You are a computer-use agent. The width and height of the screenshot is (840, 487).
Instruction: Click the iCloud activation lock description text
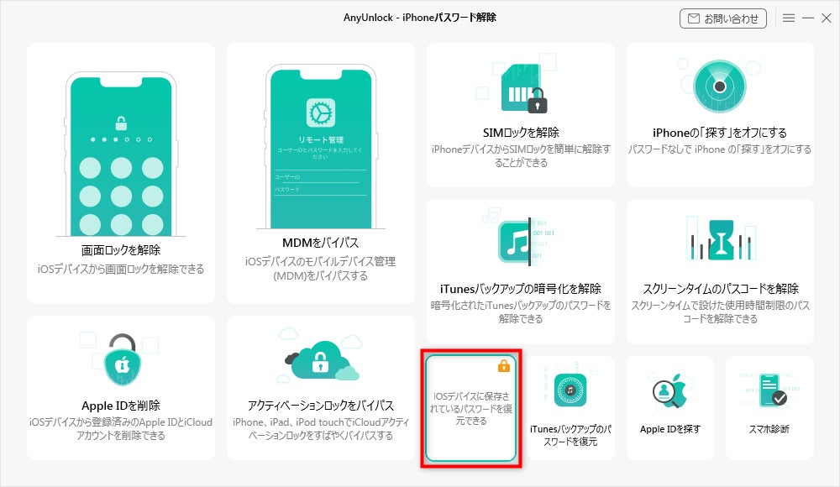tap(320, 428)
